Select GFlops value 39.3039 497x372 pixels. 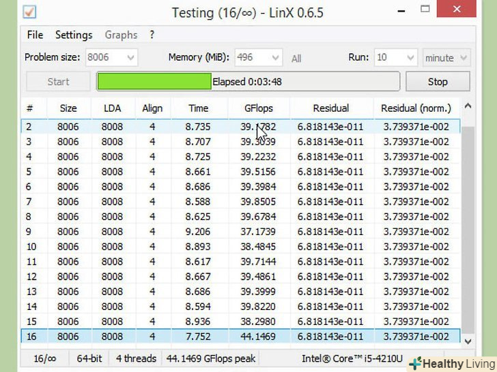click(x=258, y=142)
